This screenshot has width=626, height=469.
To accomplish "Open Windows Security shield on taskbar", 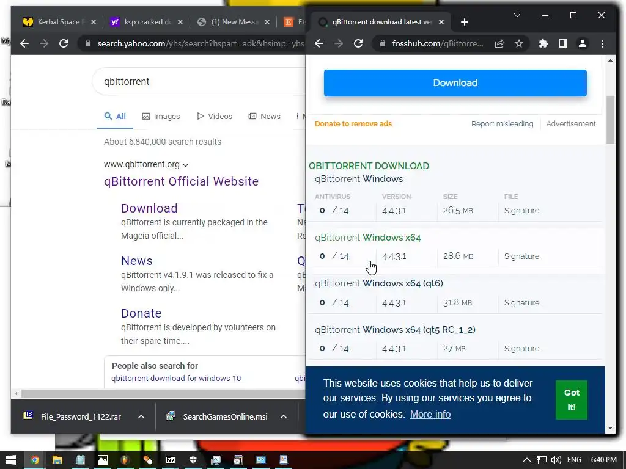I will 193,460.
